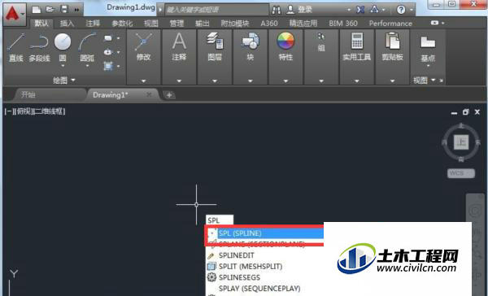Expand the circle tool dropdown arrow
488x296 pixels.
[63, 66]
